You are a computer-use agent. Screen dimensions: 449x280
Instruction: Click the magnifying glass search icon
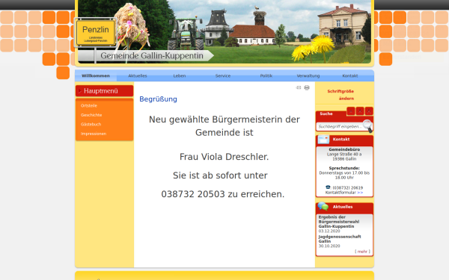367,125
